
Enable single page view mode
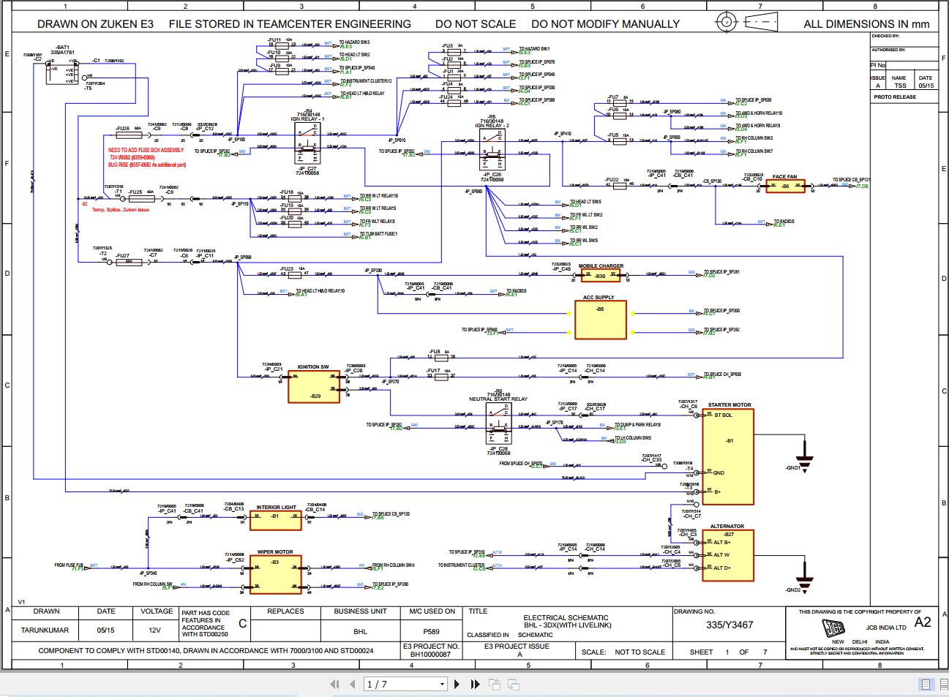(x=926, y=685)
